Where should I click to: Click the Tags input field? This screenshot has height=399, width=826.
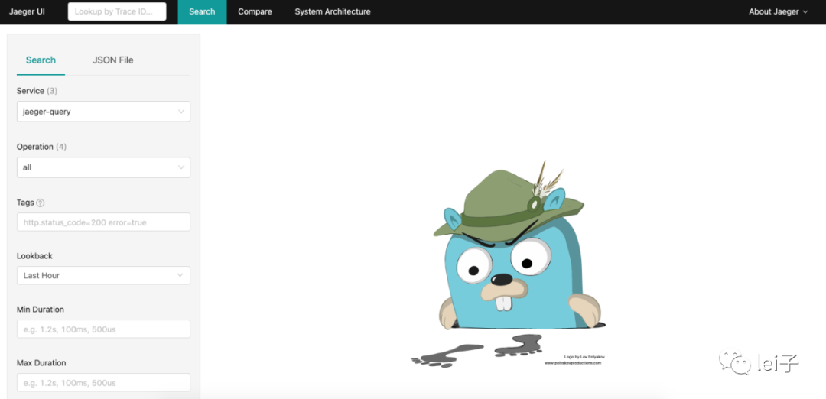tap(103, 222)
